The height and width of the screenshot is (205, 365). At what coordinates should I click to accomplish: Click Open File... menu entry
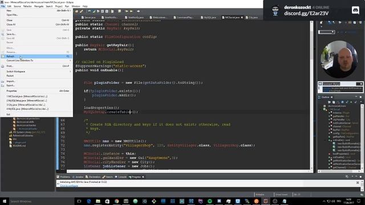pyautogui.click(x=36, y=15)
